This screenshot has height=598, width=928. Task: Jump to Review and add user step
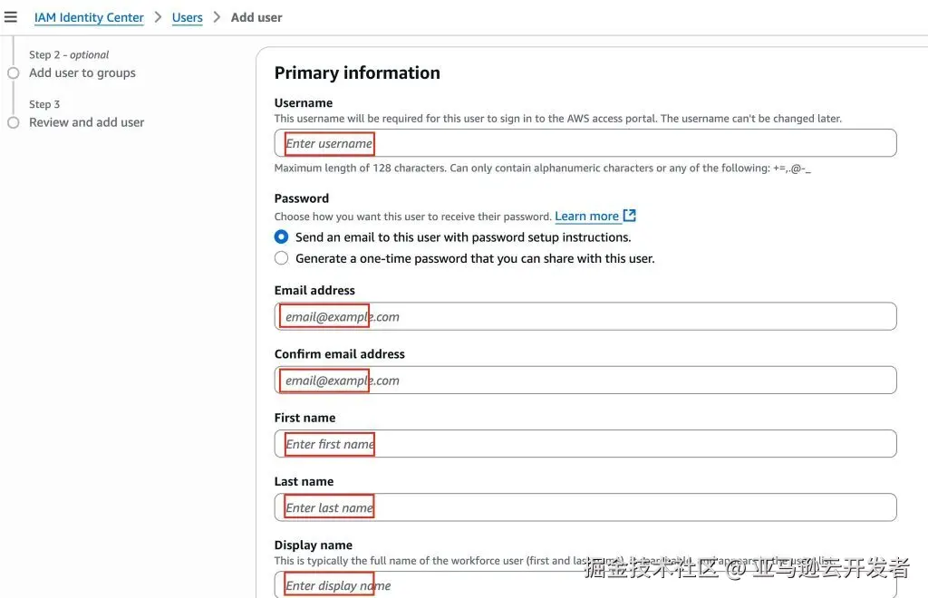point(87,122)
